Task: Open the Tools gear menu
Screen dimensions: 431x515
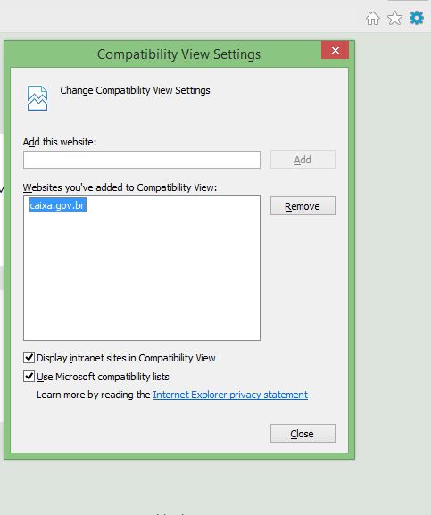Action: 417,18
